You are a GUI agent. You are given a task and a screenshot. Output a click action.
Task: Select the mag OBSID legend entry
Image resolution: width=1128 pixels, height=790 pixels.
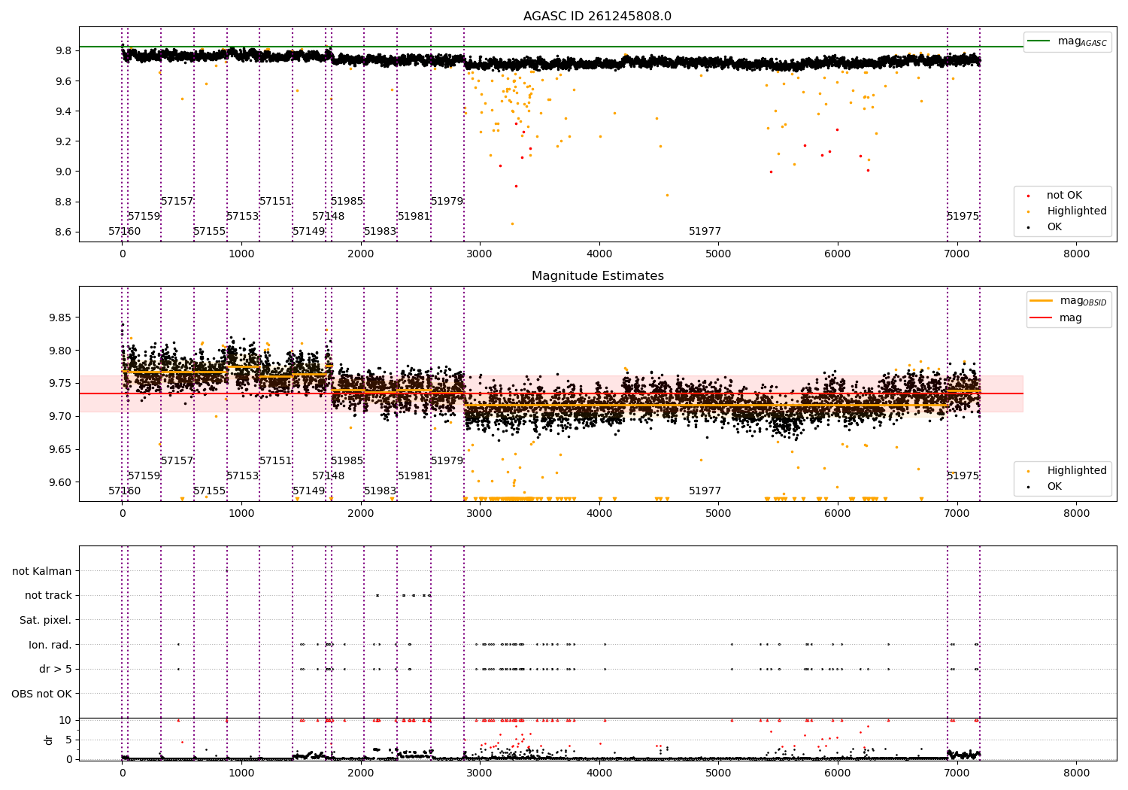tap(1068, 301)
